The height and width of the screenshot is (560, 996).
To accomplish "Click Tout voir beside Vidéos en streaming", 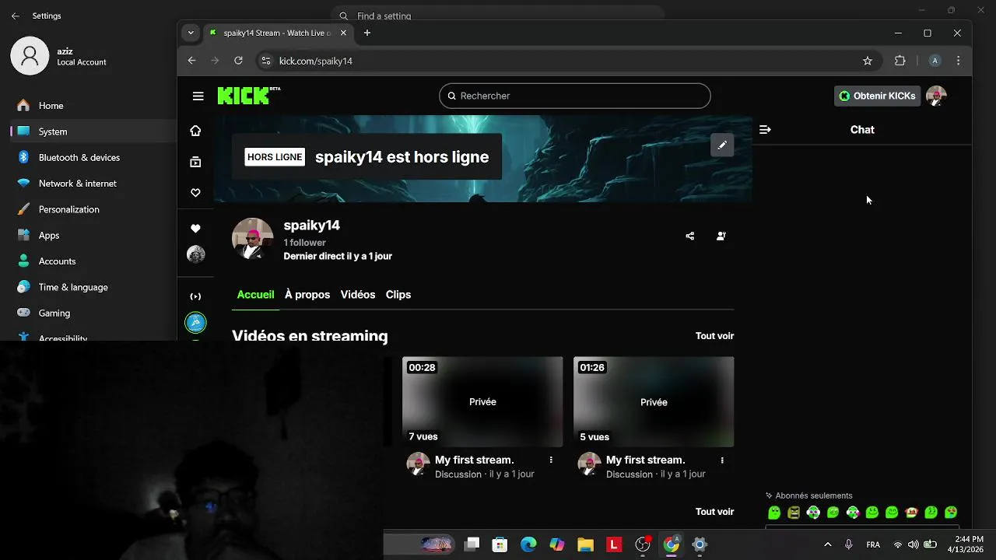I will (x=714, y=336).
